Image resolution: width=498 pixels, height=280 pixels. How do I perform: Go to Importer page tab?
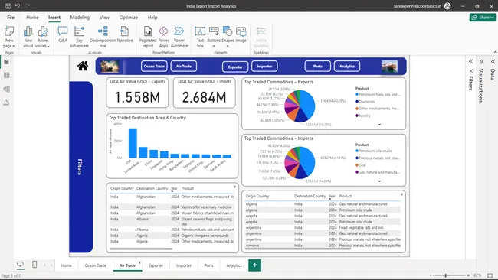(184, 265)
